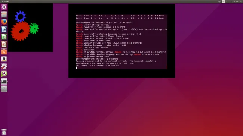The image size is (243, 136).
Task: Open the keyboard layout indicator
Action: pos(223,1)
